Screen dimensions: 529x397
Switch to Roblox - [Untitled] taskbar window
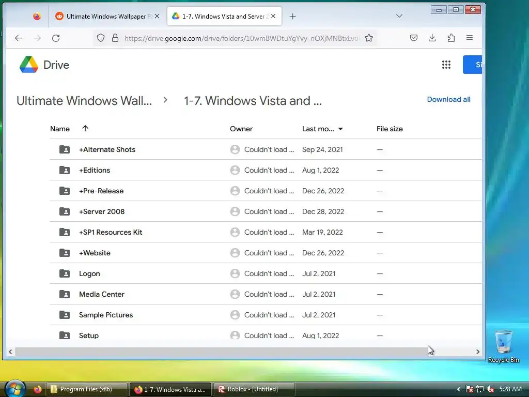click(254, 389)
